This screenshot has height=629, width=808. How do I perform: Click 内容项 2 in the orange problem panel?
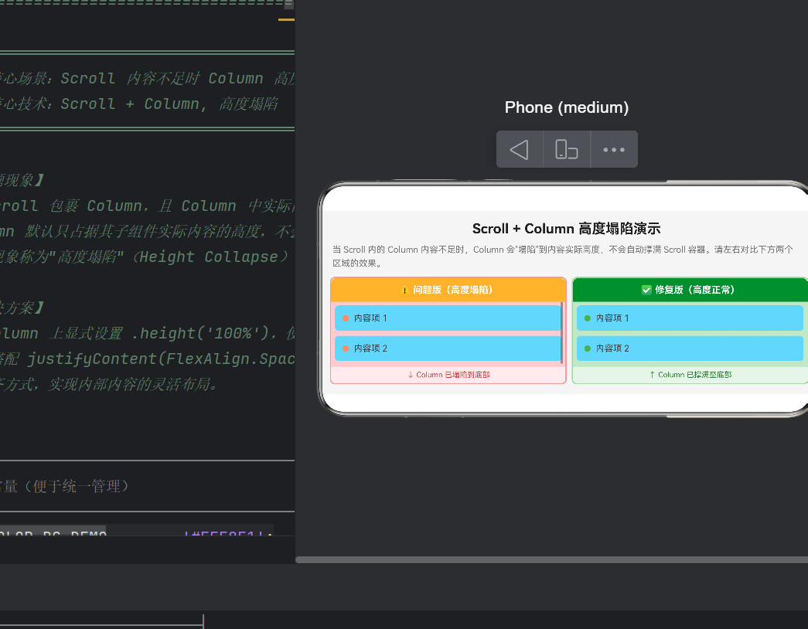(x=447, y=348)
